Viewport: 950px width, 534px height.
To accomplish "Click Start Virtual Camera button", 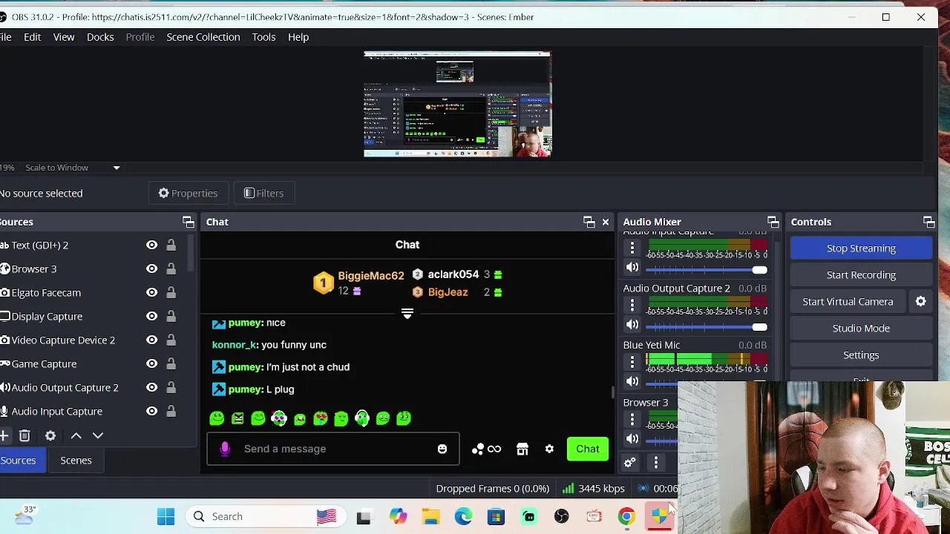I will click(848, 302).
